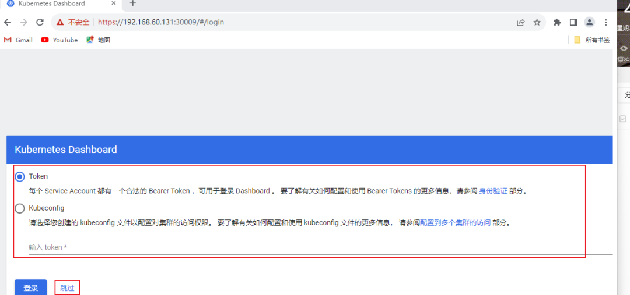Click the eye icon in right window
Image resolution: width=630 pixels, height=295 pixels.
click(623, 48)
